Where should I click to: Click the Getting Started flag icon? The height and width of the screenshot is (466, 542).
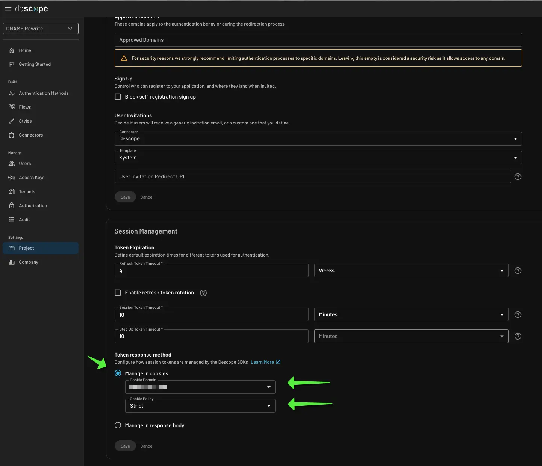click(x=12, y=64)
